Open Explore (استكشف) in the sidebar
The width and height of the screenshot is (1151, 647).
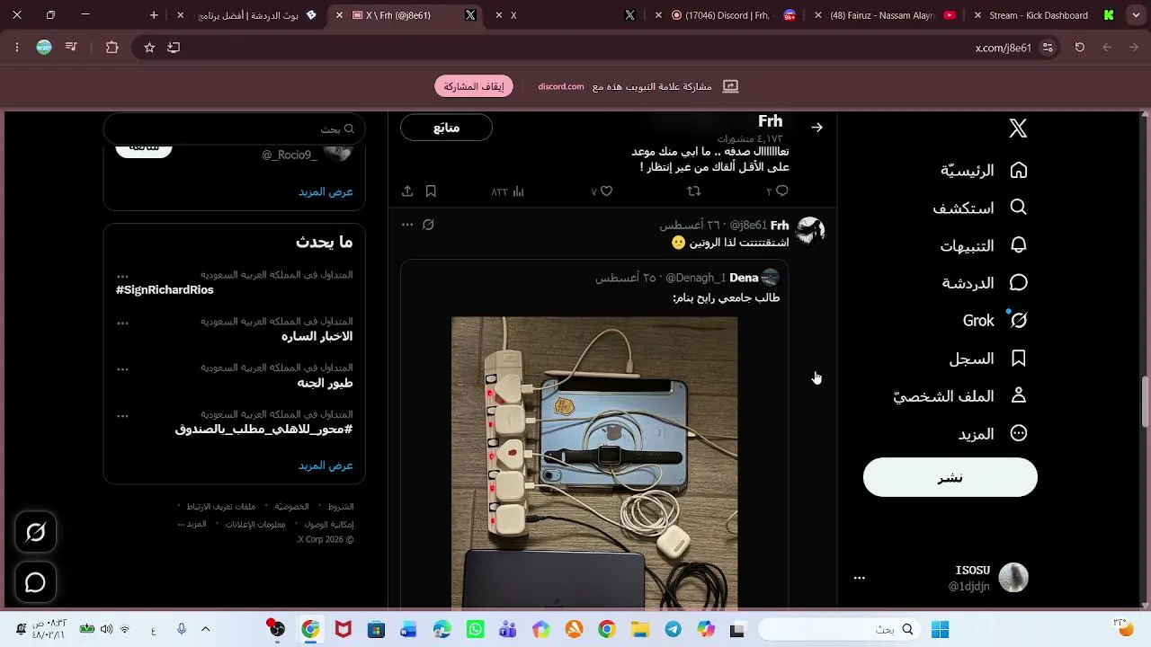tap(979, 208)
